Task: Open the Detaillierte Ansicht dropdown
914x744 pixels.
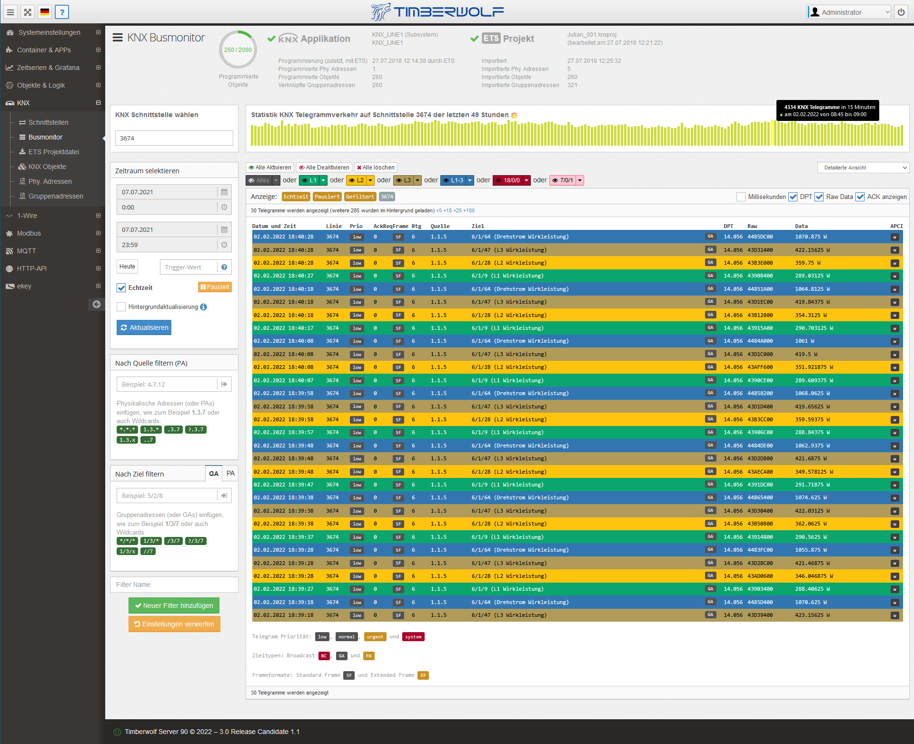Action: [863, 168]
